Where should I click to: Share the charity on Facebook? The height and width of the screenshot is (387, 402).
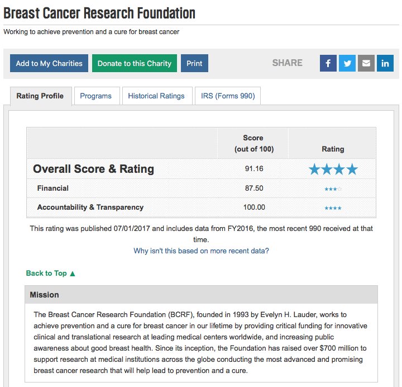(x=328, y=63)
